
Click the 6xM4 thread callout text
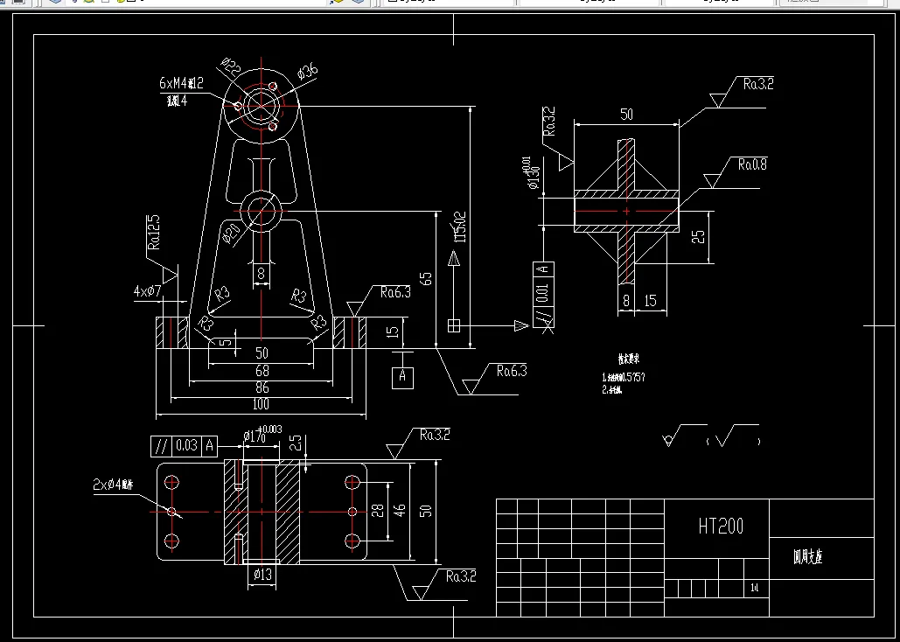point(181,83)
